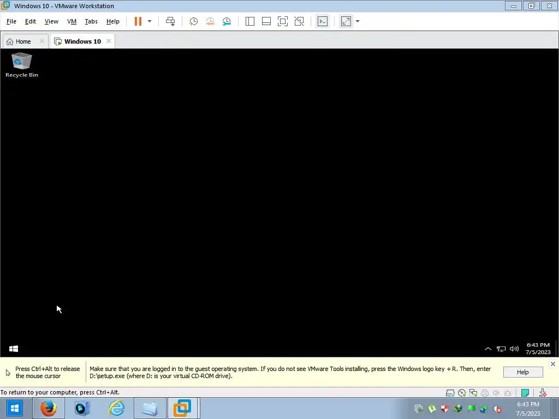Click the host Show Desktop strip

point(555,408)
